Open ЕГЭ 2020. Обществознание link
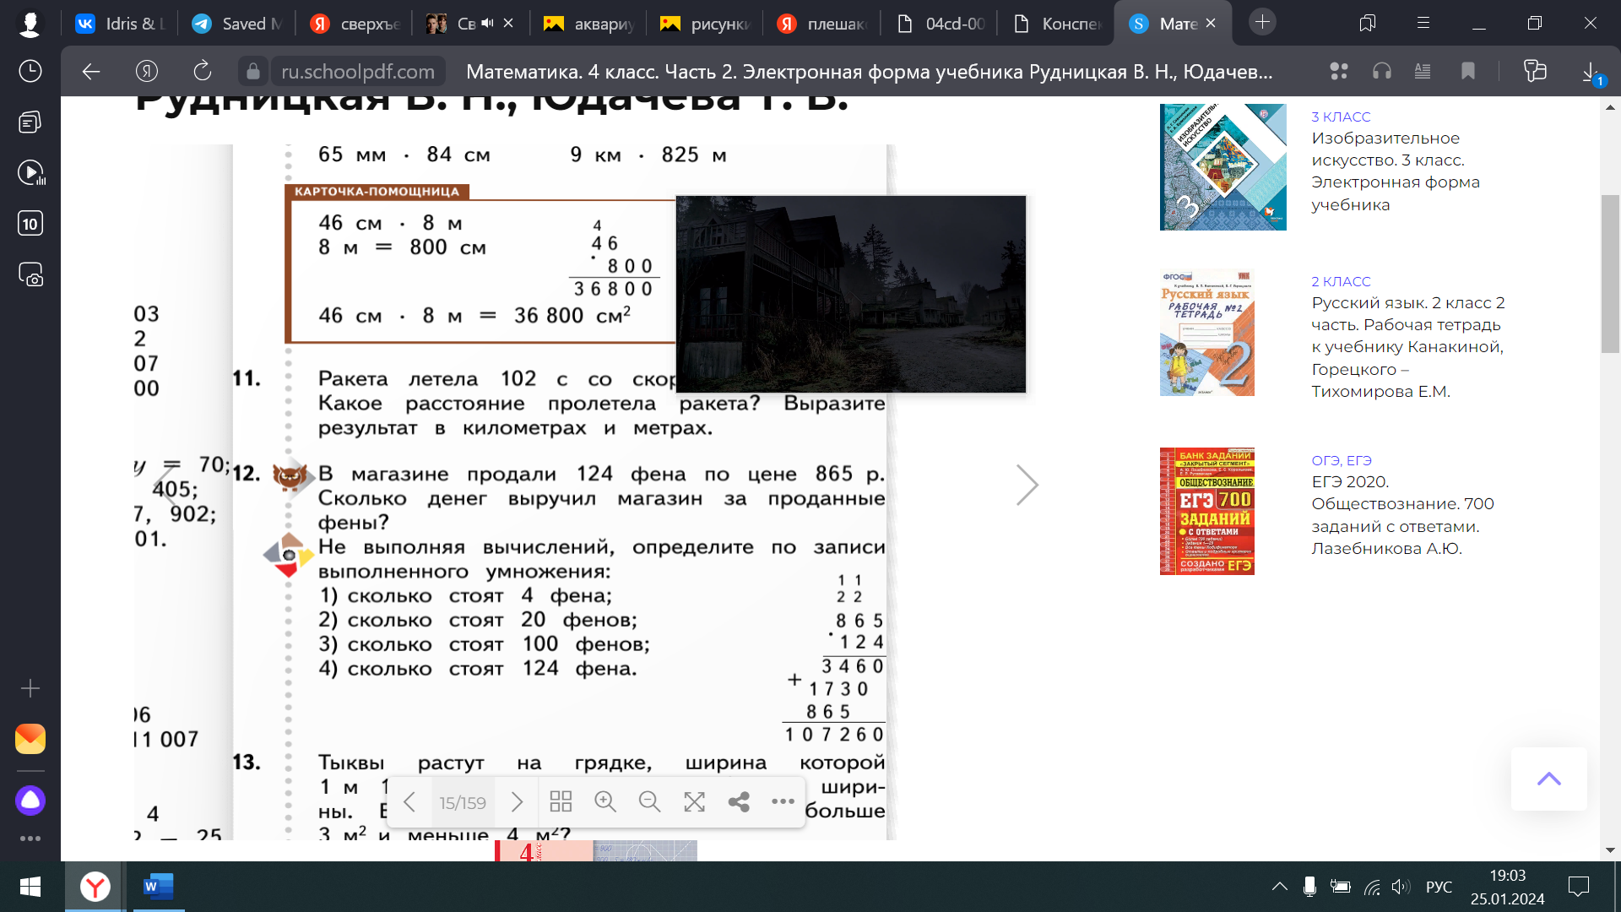 1402,515
